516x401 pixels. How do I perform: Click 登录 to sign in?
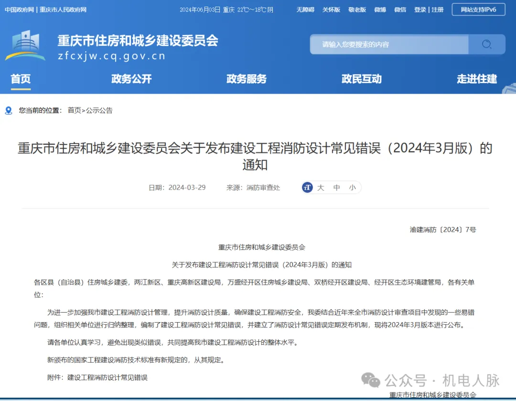(x=419, y=10)
